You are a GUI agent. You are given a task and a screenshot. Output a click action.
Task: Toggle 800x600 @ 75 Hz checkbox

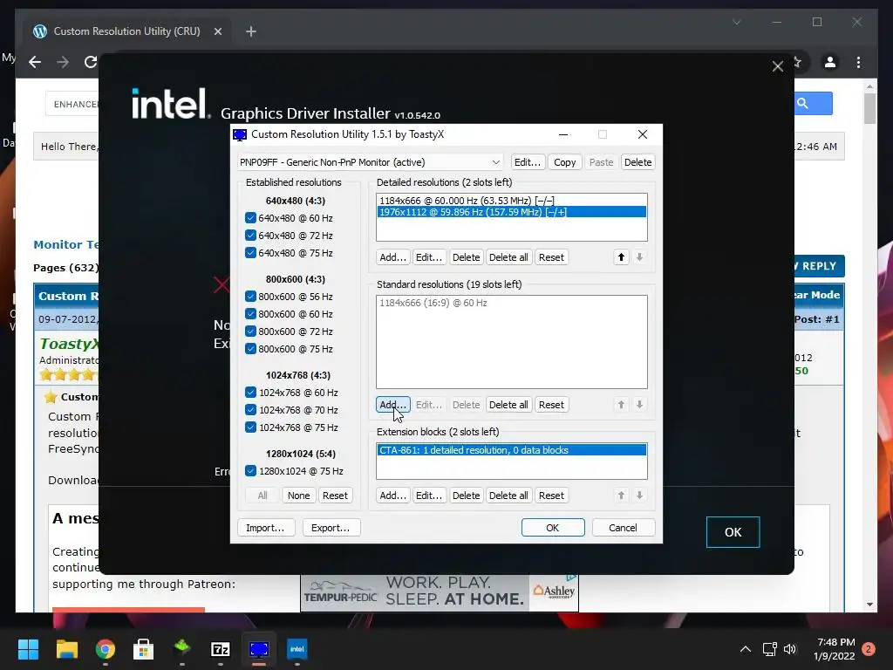click(250, 349)
